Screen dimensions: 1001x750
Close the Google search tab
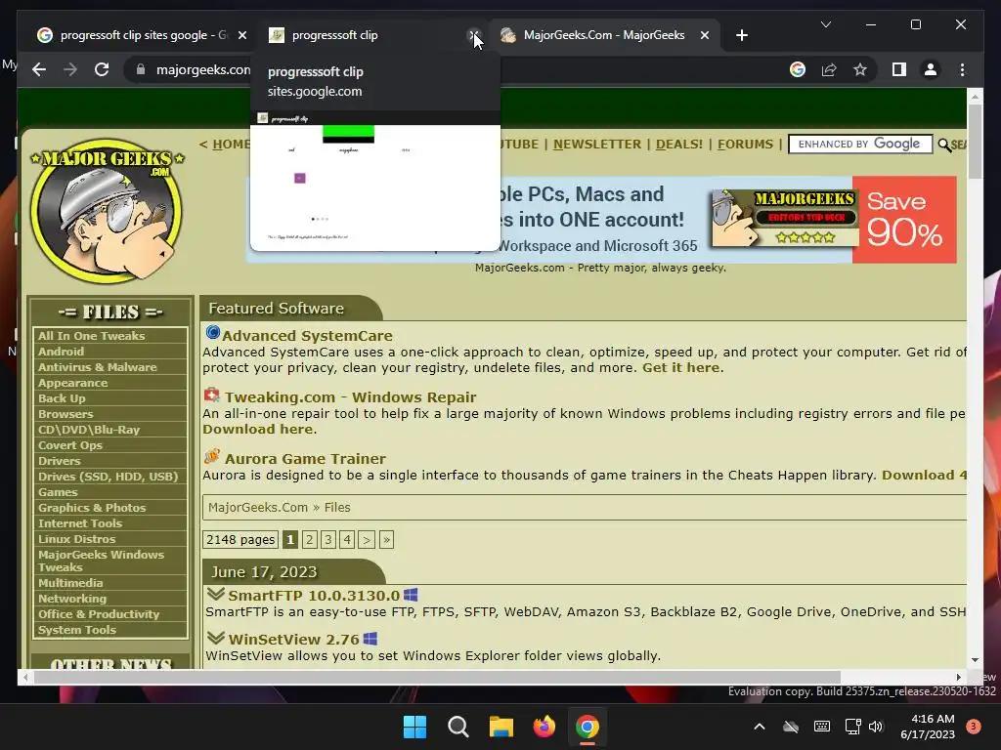(242, 35)
